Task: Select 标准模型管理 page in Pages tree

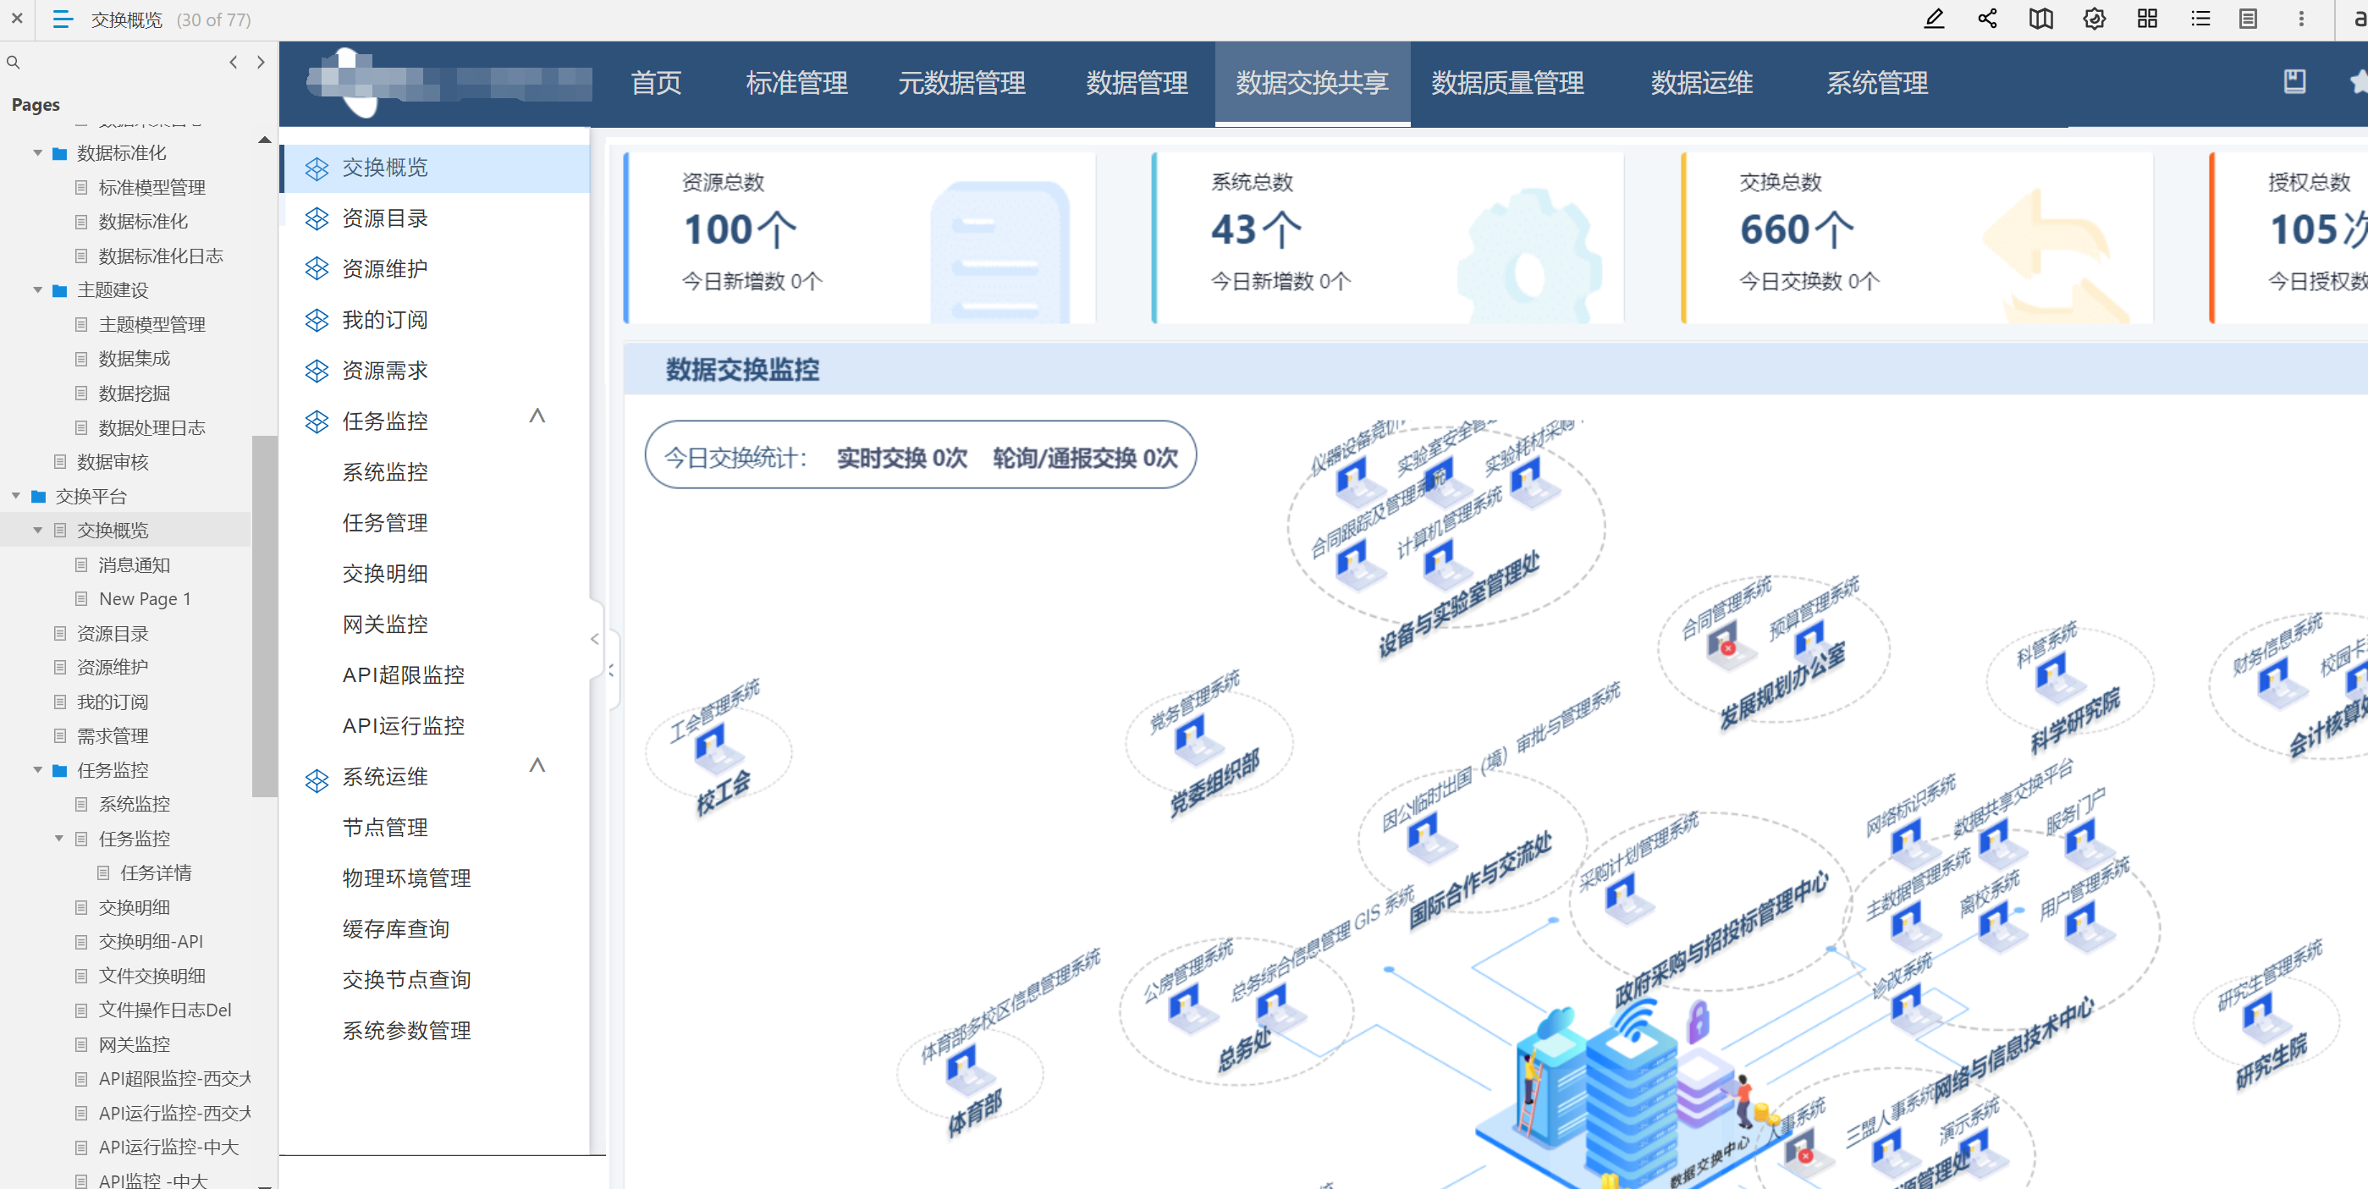Action: (x=151, y=187)
